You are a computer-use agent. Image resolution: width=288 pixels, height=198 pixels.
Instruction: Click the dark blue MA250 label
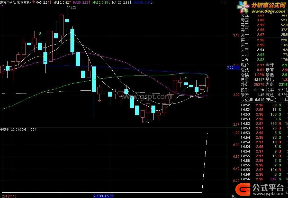point(142,2)
